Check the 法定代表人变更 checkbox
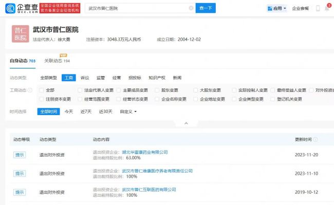This screenshot has height=205, width=334. [x=80, y=90]
